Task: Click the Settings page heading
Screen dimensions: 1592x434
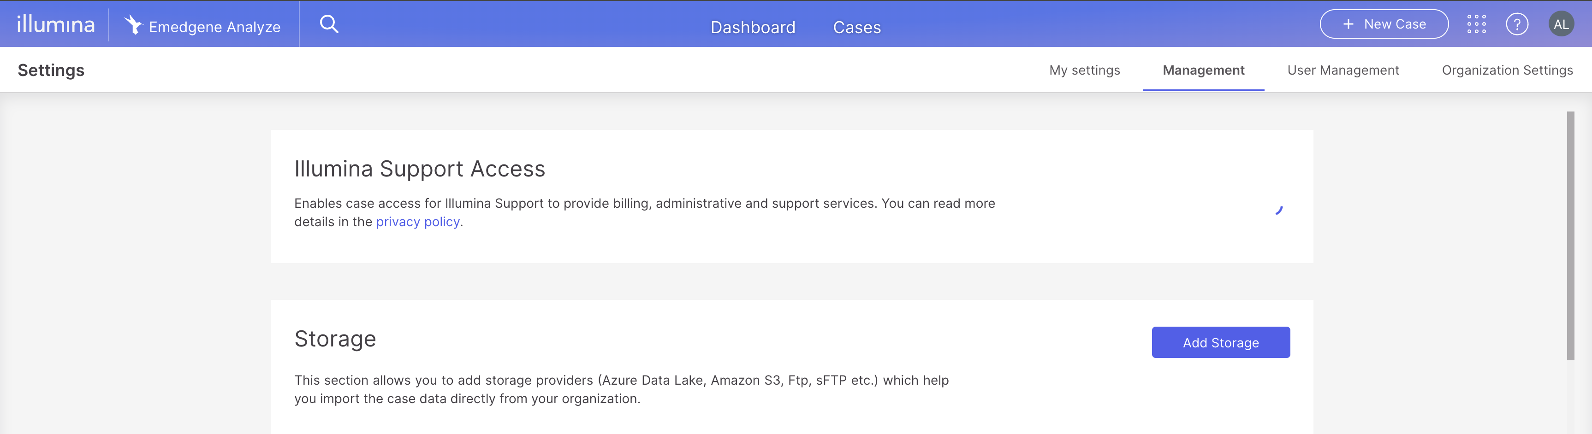Action: [51, 70]
